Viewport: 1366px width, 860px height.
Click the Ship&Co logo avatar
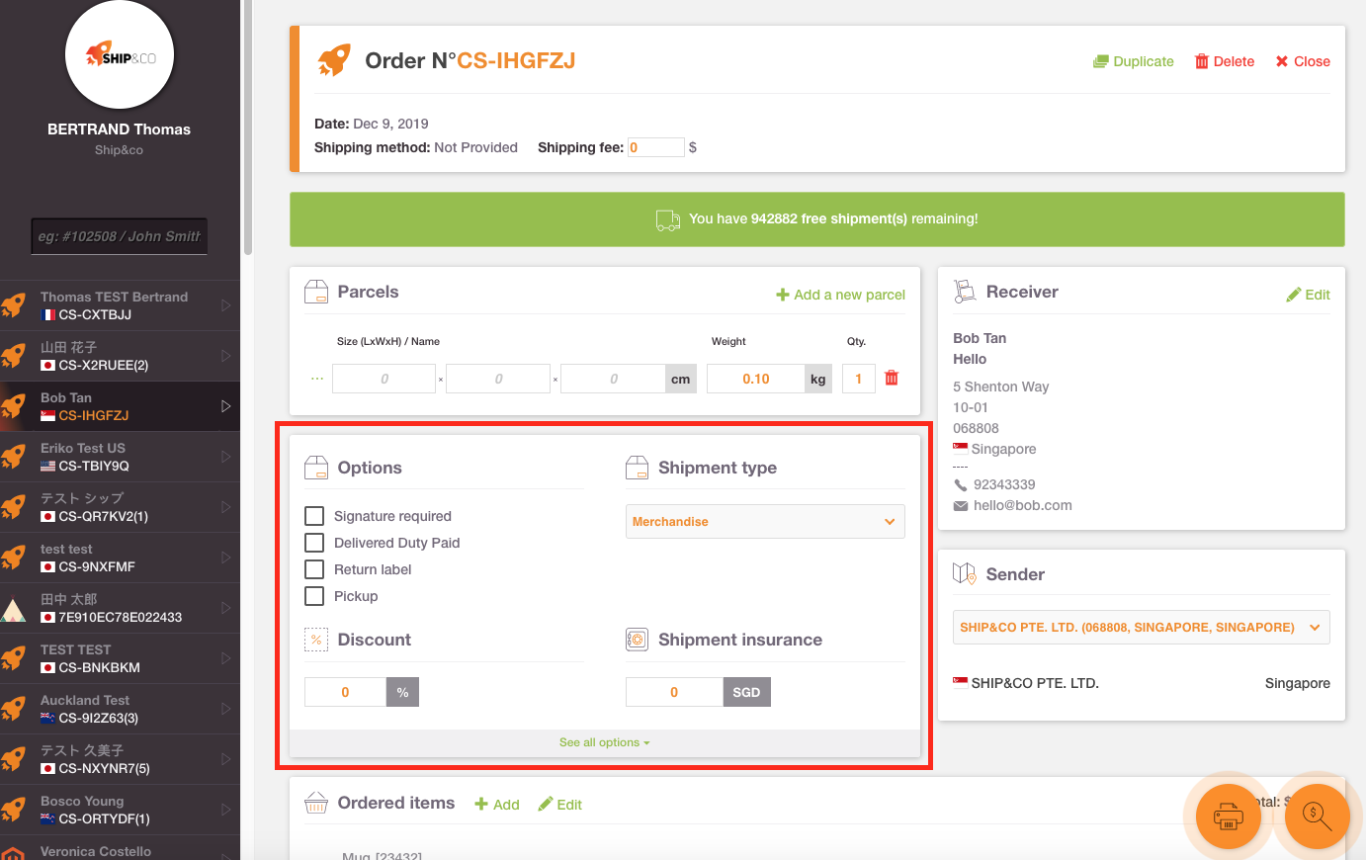tap(119, 54)
